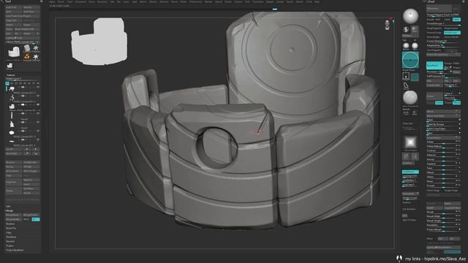Open the hipolink.me/Slava_Axe link
The width and height of the screenshot is (468, 263).
[445, 259]
